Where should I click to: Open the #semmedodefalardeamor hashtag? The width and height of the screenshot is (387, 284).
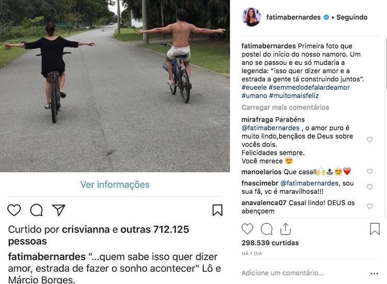(309, 88)
